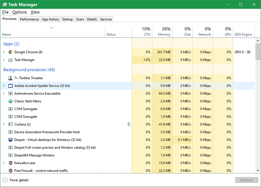Click the Google Chrome process icon
Screen dimensions: 261x187
(10, 52)
